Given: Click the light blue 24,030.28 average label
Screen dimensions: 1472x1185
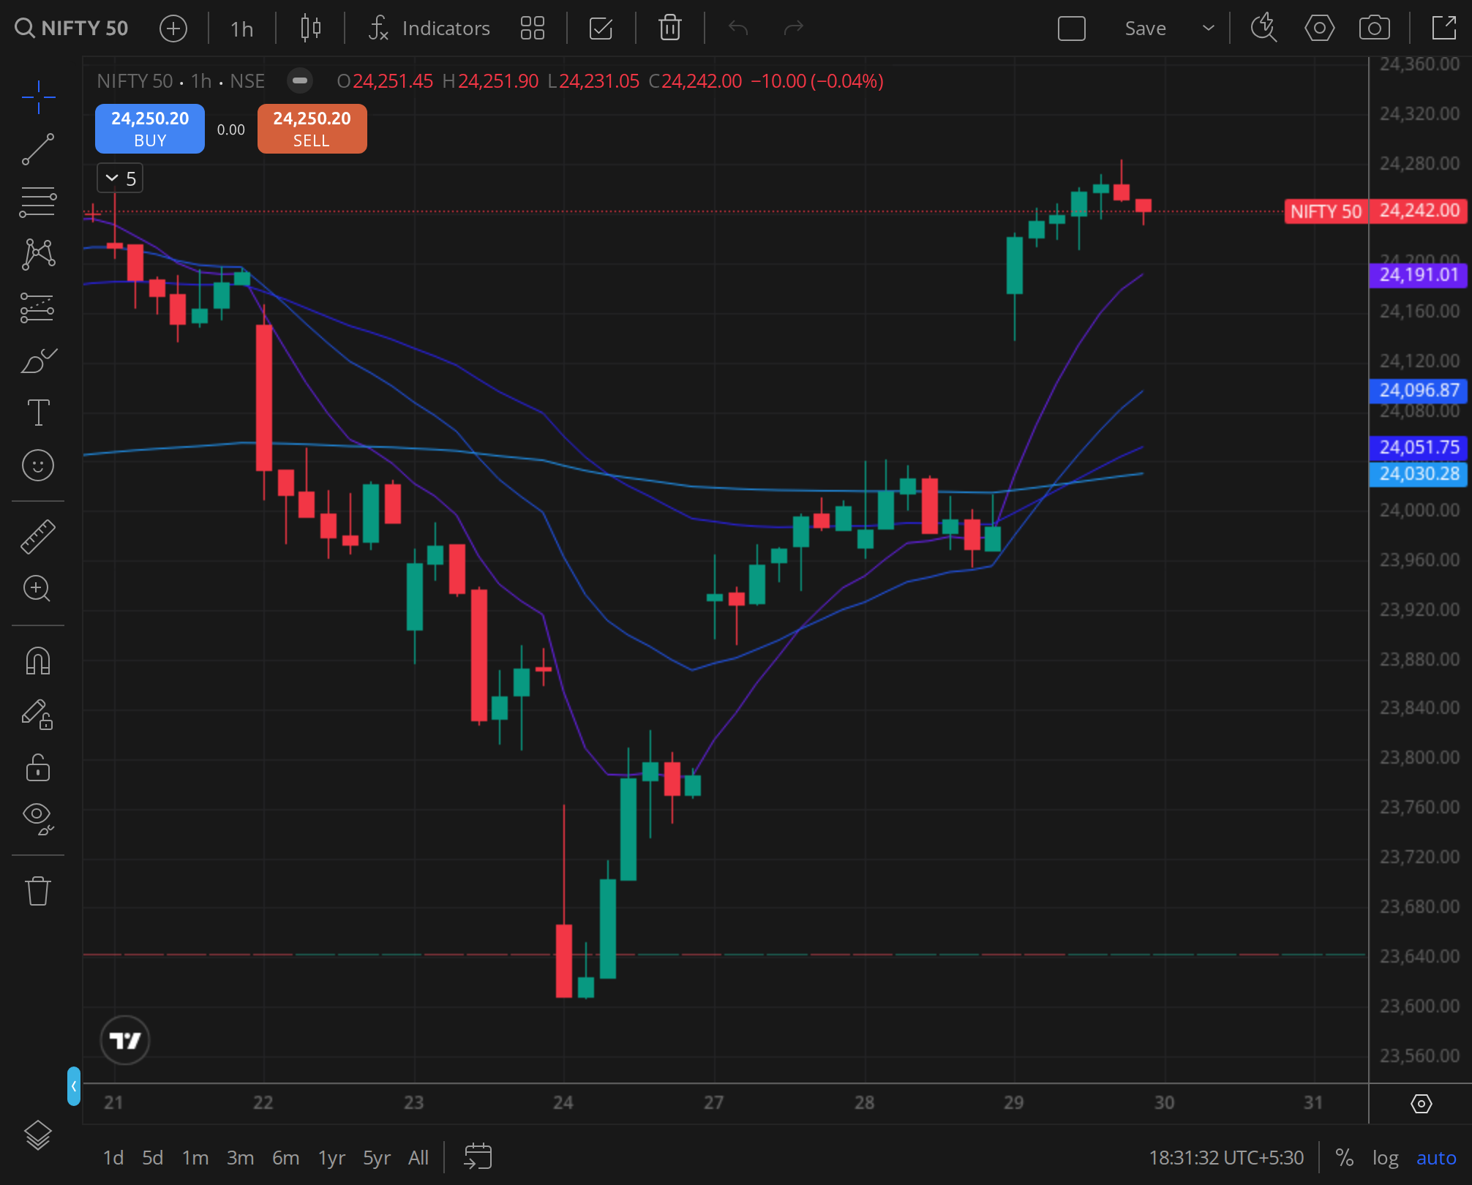Looking at the screenshot, I should (1419, 474).
